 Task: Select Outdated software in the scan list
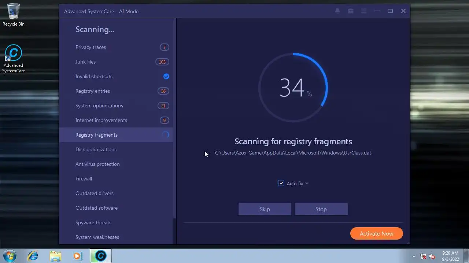coord(116,208)
